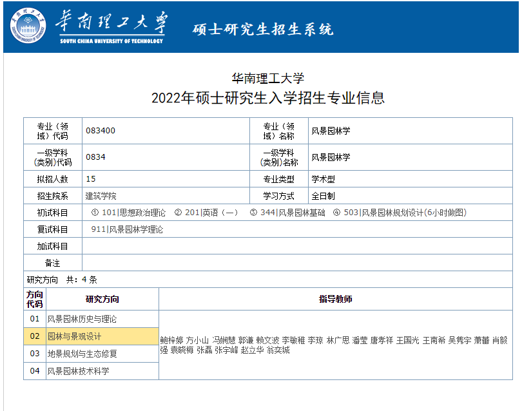Select research direction 地景规划与生态修复
The height and width of the screenshot is (411, 522).
[82, 354]
